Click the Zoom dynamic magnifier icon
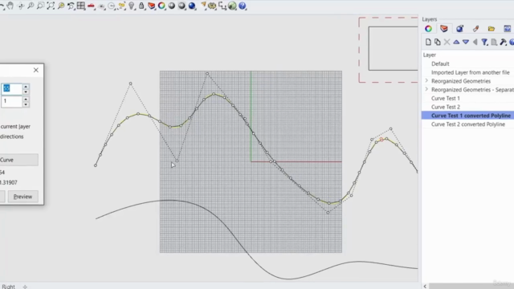 (x=31, y=6)
